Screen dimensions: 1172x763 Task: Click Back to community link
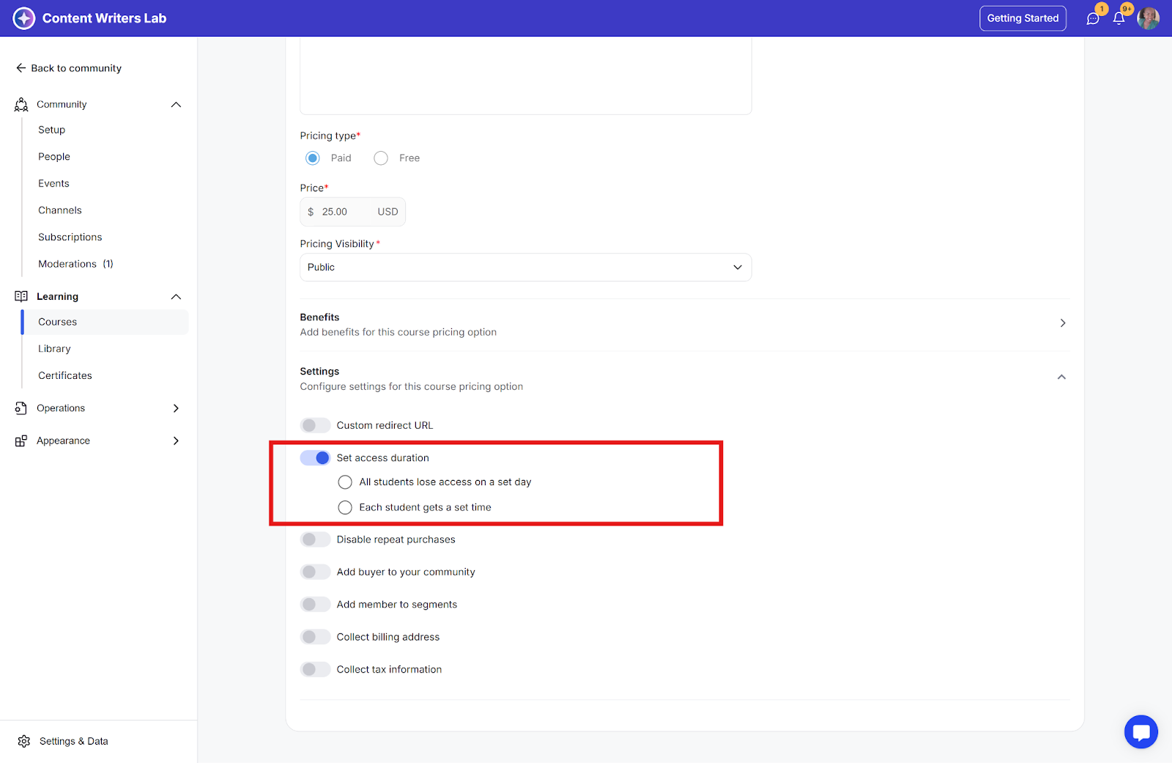click(x=76, y=68)
